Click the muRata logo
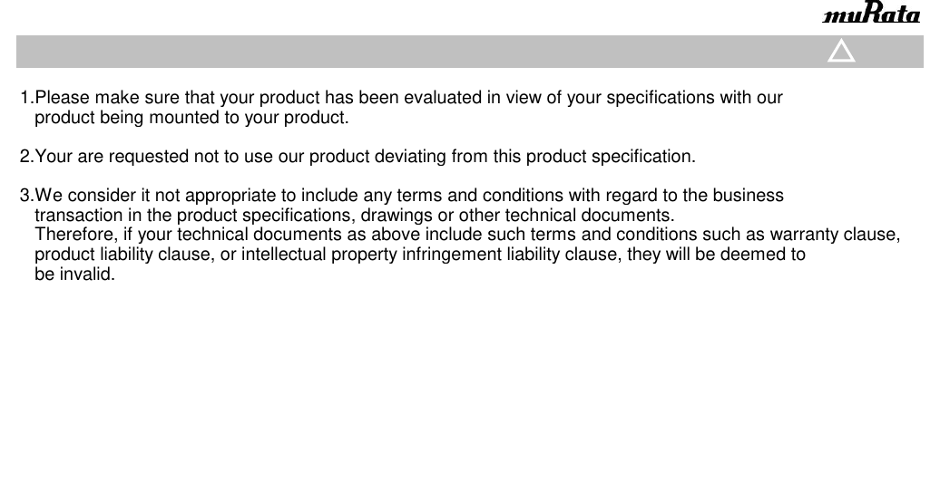This screenshot has width=940, height=500. (x=869, y=14)
